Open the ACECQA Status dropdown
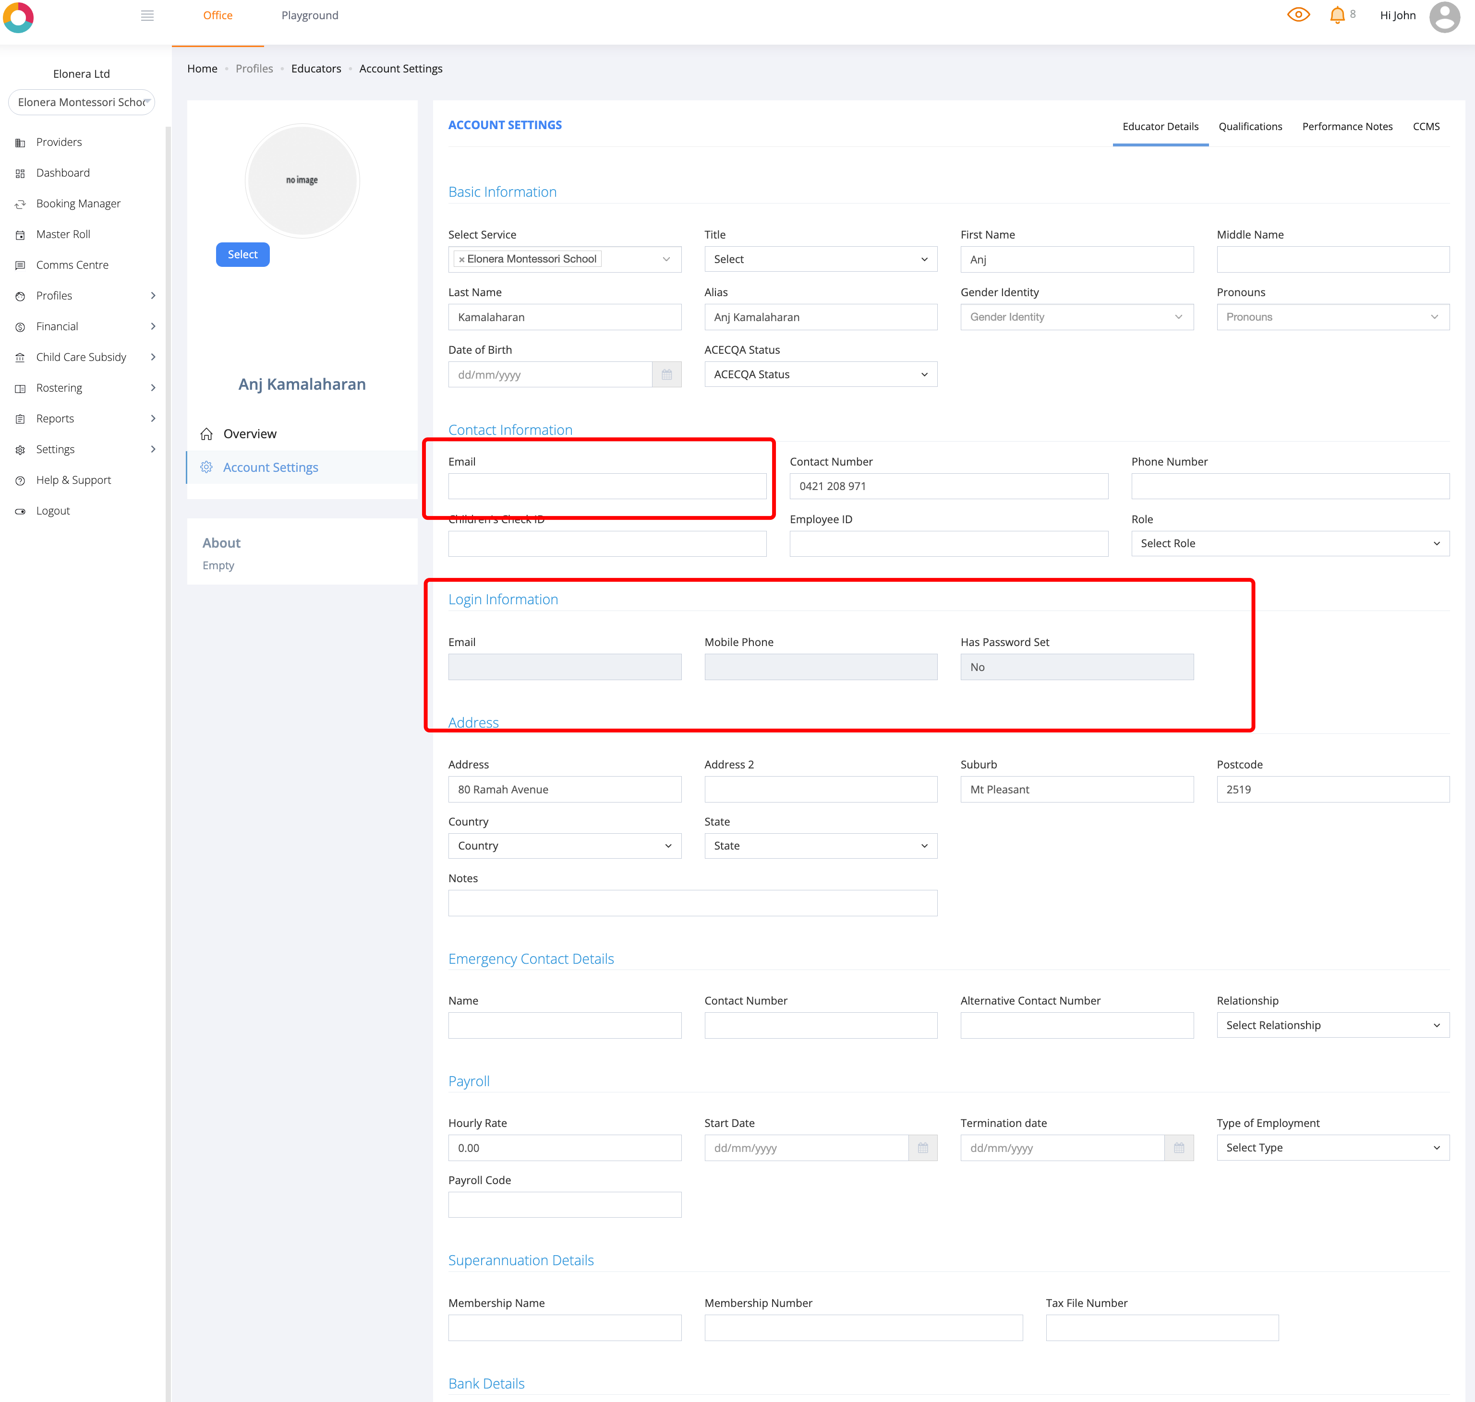 click(820, 374)
